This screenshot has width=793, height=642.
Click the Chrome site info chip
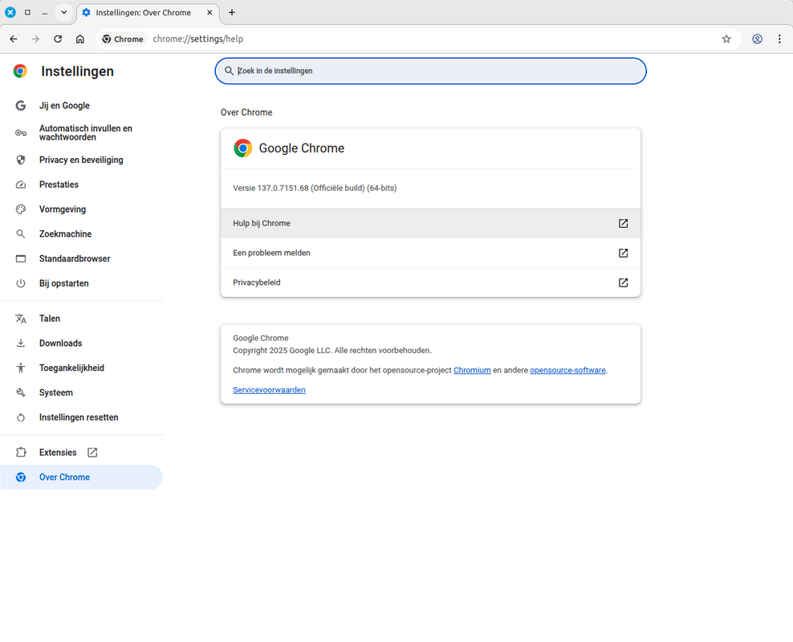[122, 39]
